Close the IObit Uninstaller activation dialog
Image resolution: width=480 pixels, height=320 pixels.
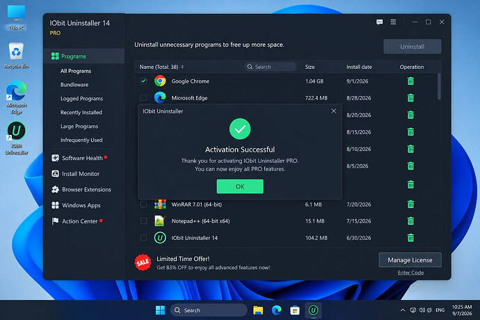coord(334,111)
